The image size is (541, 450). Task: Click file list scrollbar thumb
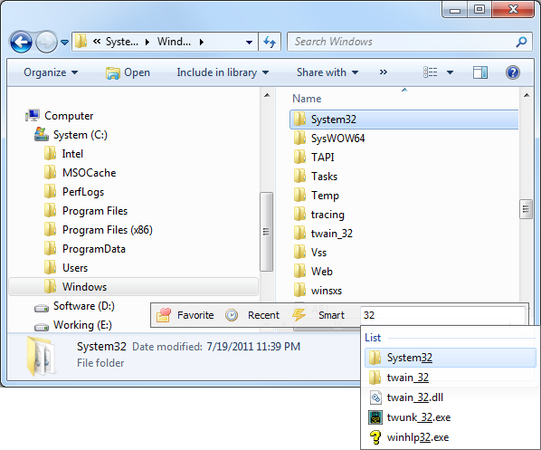[x=526, y=209]
